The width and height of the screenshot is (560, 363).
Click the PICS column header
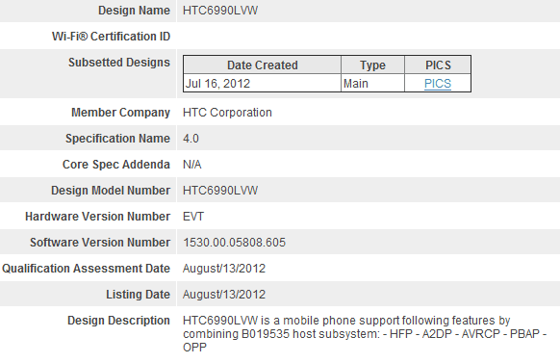pyautogui.click(x=438, y=65)
